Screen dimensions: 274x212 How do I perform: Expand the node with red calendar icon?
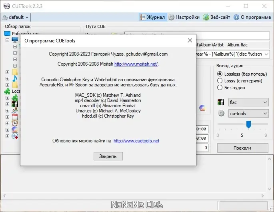click(7, 117)
